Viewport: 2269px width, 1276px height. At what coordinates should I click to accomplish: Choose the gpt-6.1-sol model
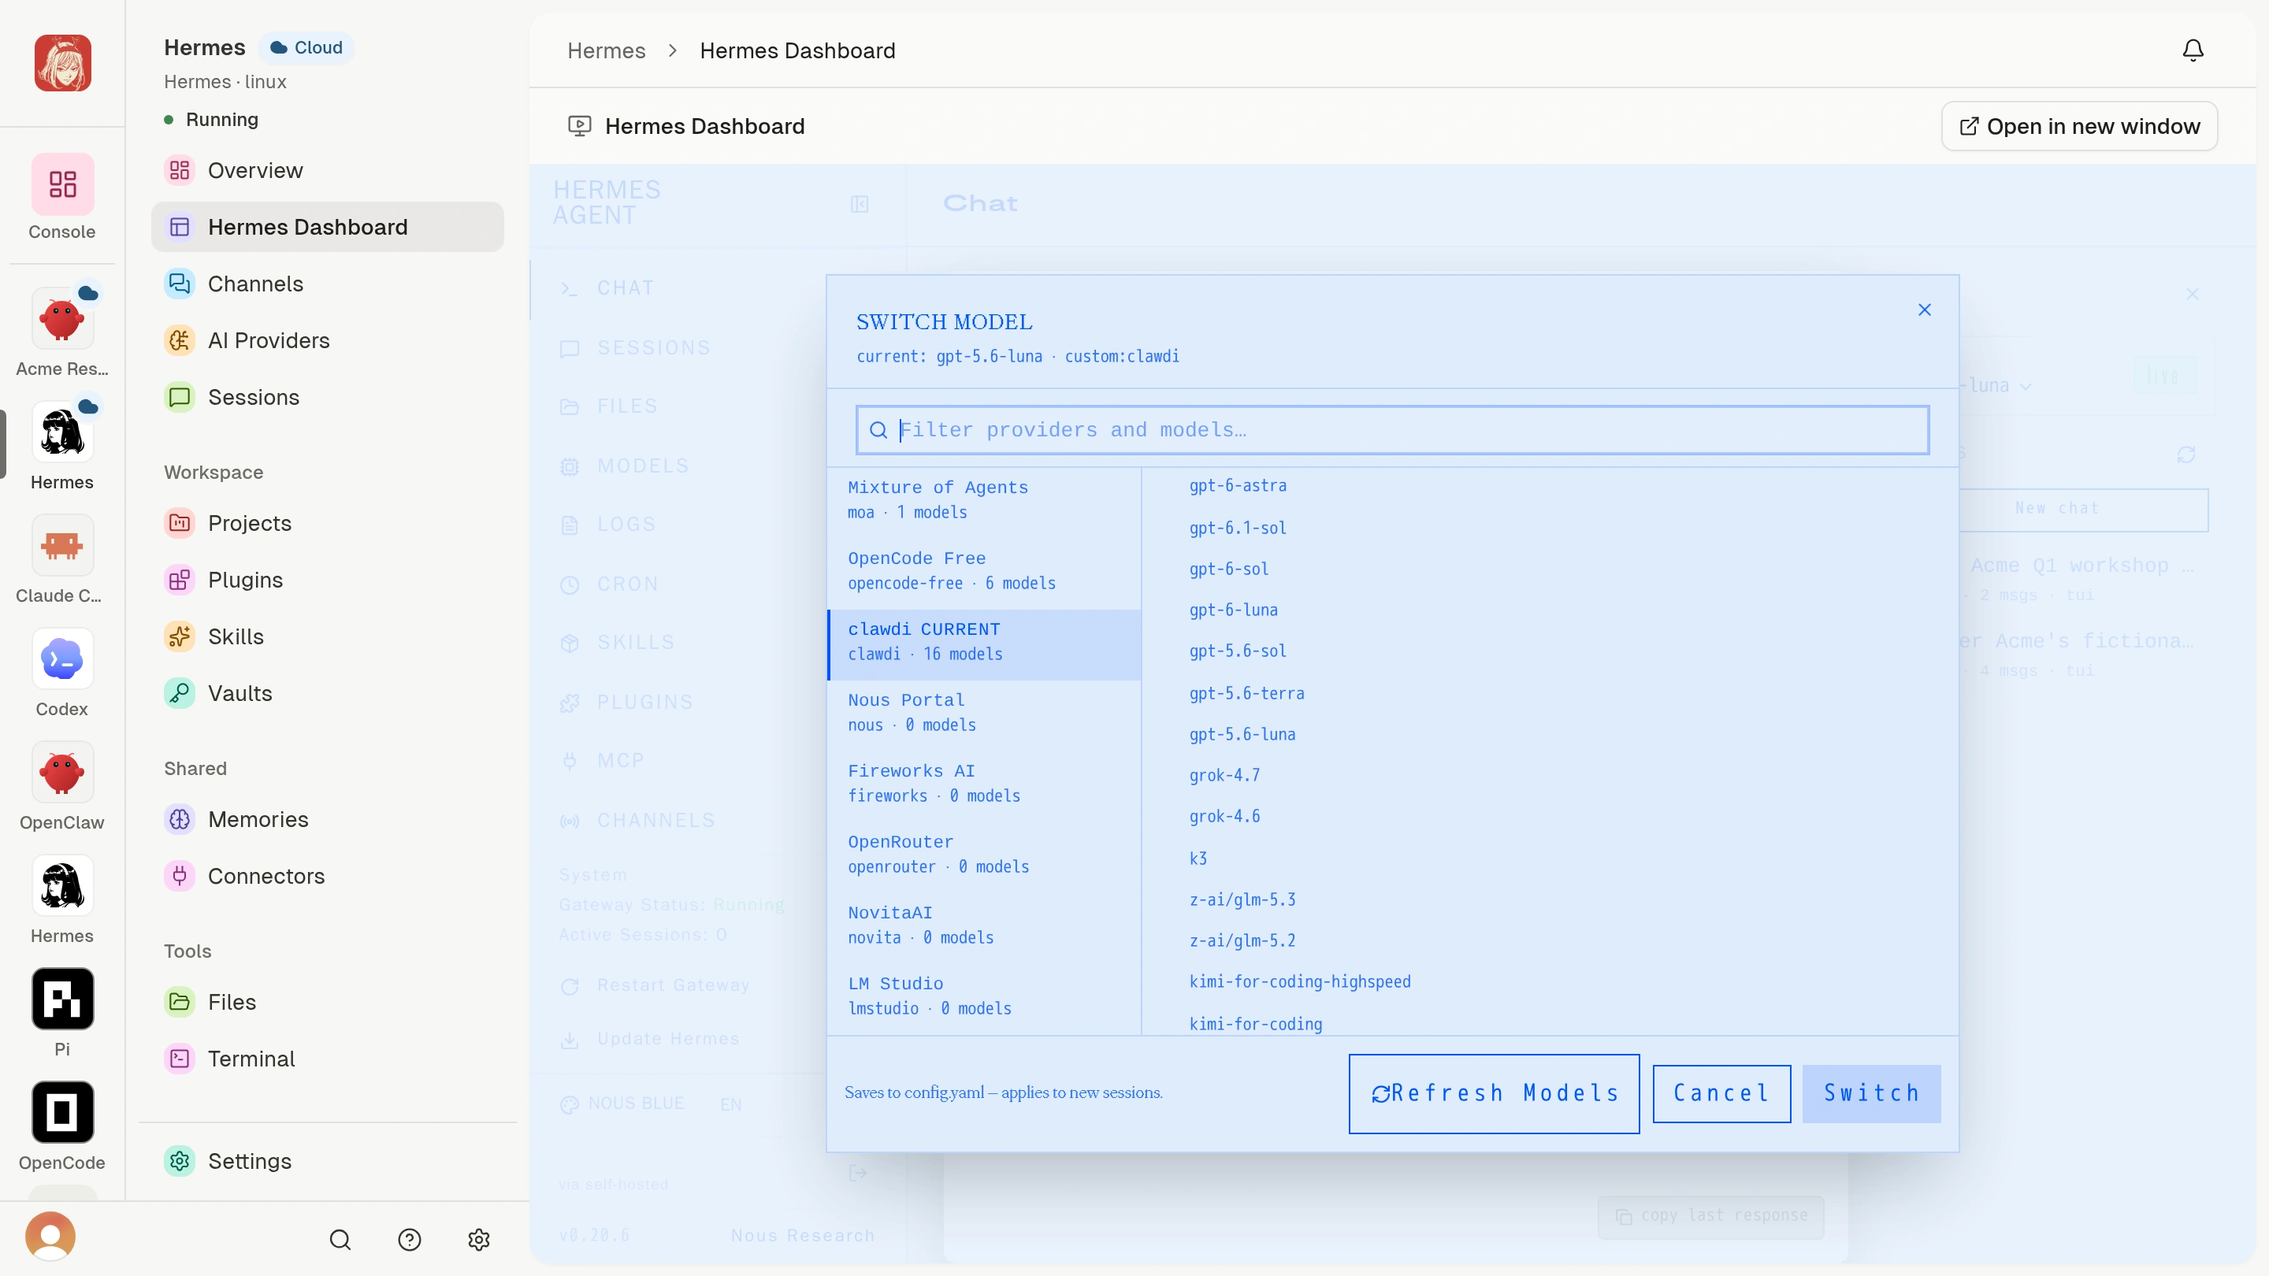point(1238,529)
